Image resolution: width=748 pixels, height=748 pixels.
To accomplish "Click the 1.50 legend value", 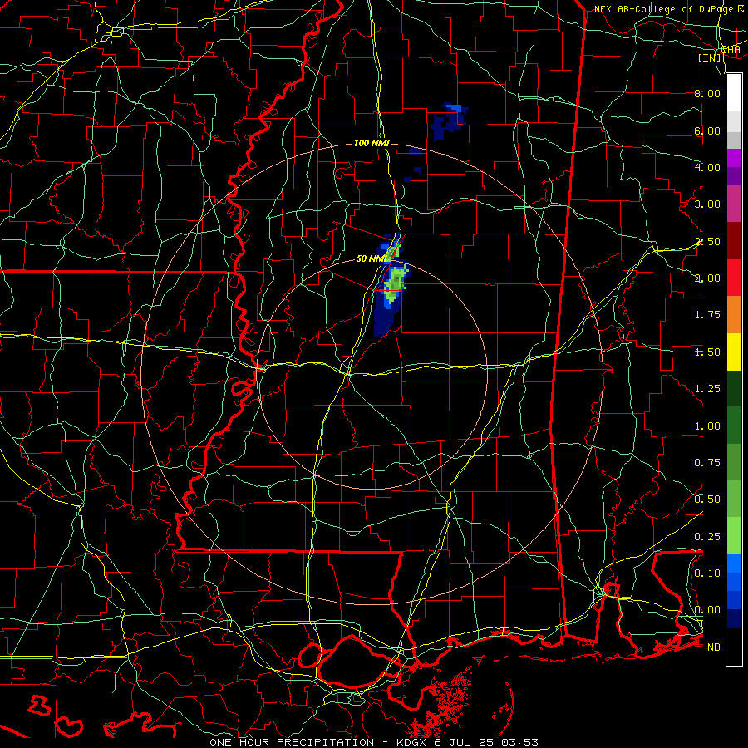I will [707, 352].
